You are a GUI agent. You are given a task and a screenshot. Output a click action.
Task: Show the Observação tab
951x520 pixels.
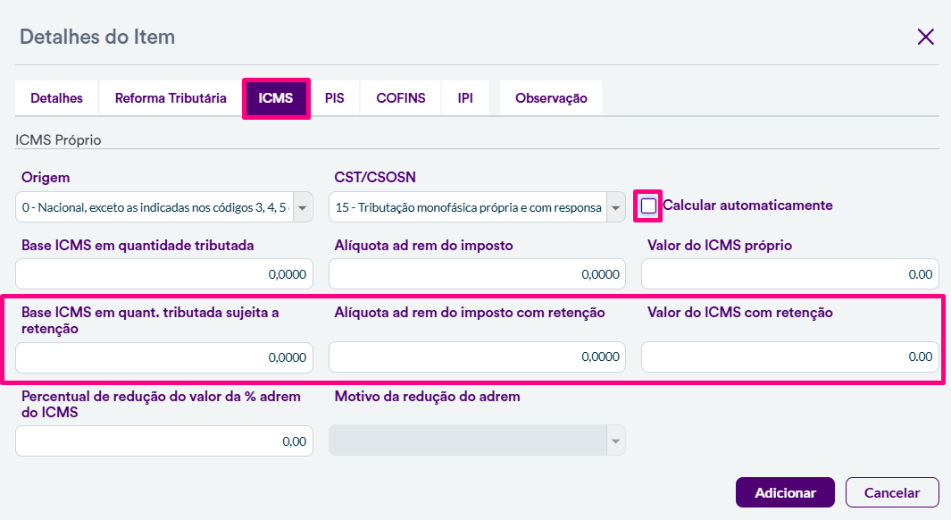point(551,98)
